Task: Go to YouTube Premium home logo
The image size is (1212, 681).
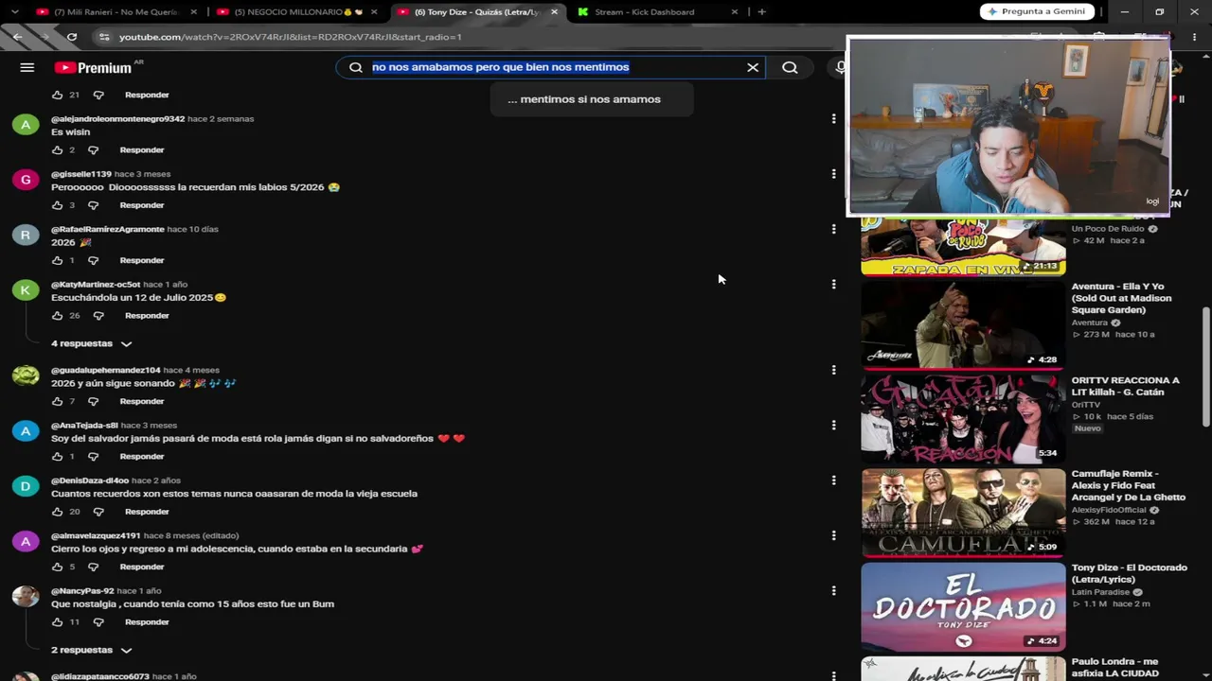Action: click(x=93, y=67)
